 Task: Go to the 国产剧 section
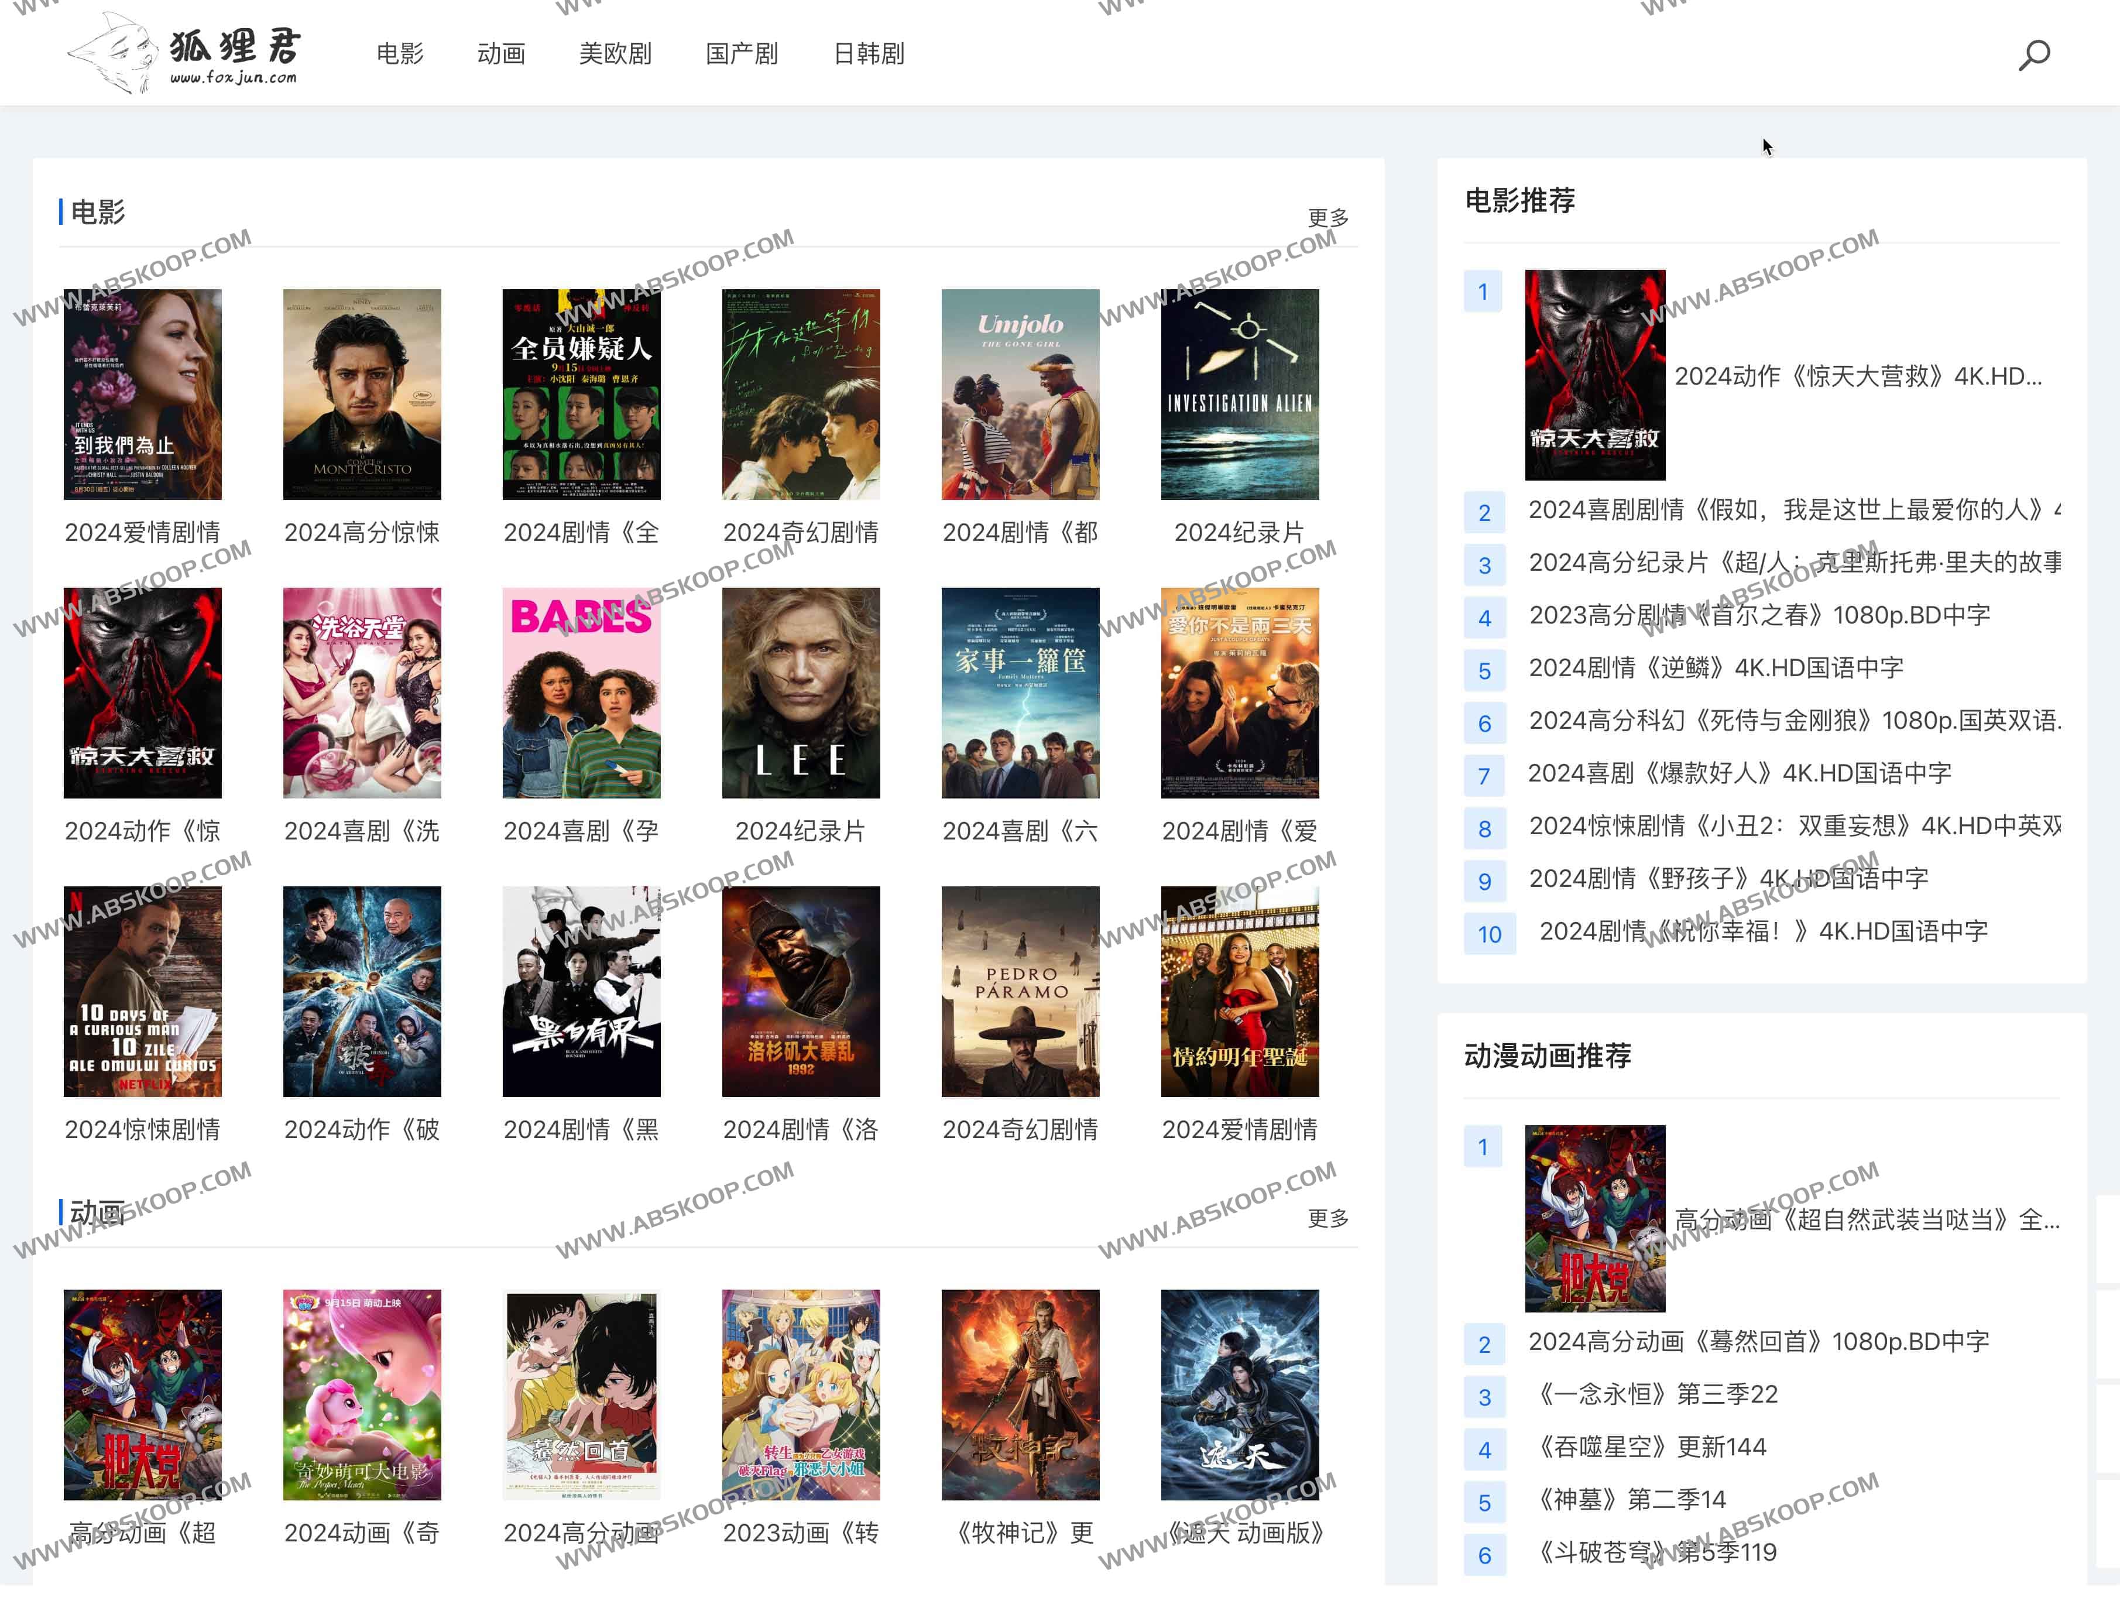741,54
